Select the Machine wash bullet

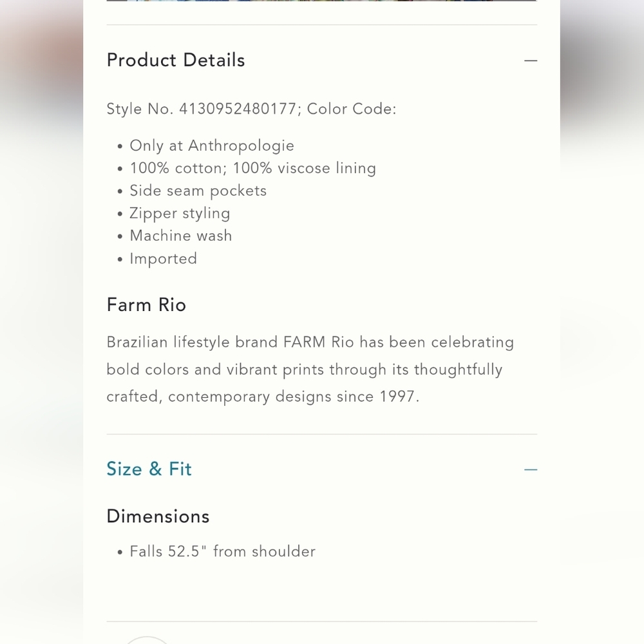tap(181, 236)
